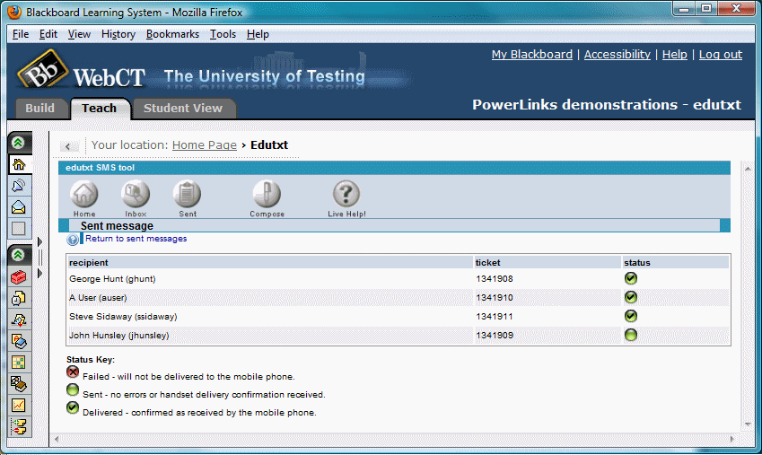Click the horizontal scrollbar right arrow

(x=732, y=439)
